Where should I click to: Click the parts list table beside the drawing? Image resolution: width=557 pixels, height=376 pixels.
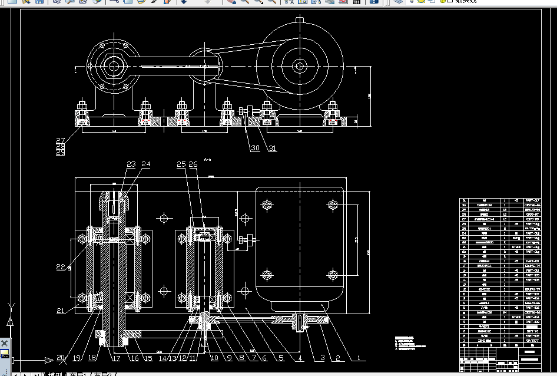pyautogui.click(x=500, y=272)
